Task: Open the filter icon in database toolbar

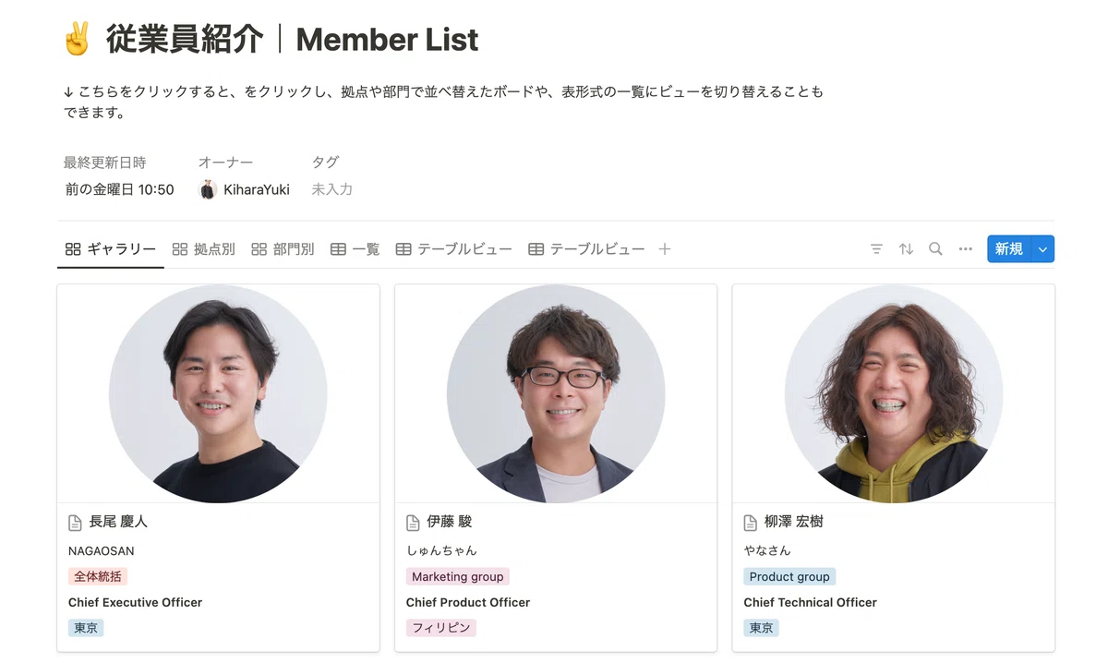Action: click(876, 249)
